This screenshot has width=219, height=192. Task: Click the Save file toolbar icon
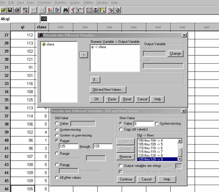[10, 10]
